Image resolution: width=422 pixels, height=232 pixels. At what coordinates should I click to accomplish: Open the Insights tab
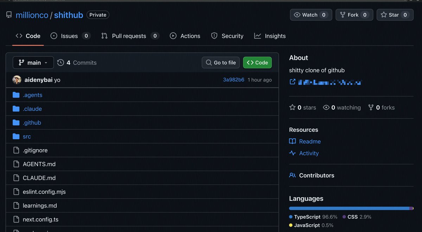270,36
